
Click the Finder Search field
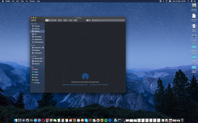(108, 20)
